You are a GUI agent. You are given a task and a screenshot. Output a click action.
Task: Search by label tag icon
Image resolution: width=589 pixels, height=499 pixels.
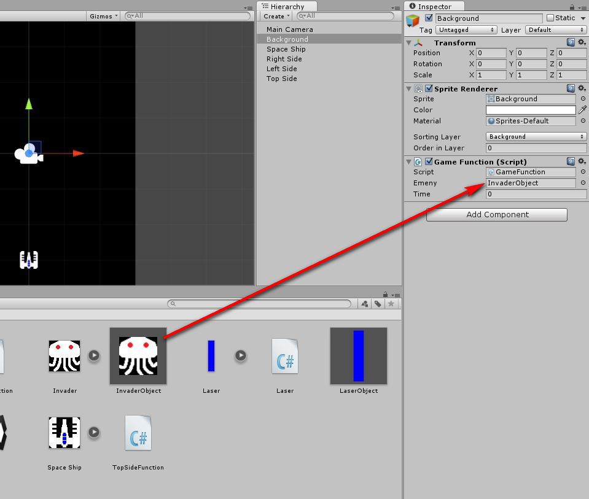(x=378, y=304)
